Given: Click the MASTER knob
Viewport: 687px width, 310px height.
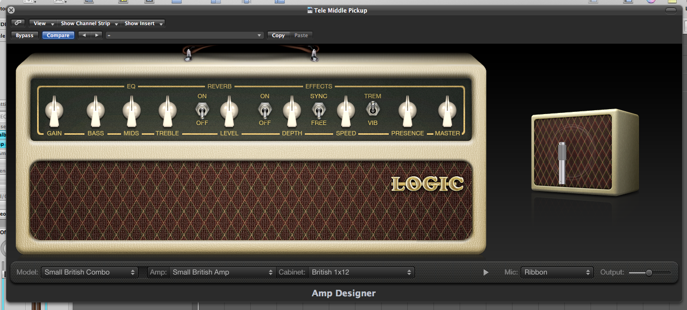Looking at the screenshot, I should (x=447, y=111).
